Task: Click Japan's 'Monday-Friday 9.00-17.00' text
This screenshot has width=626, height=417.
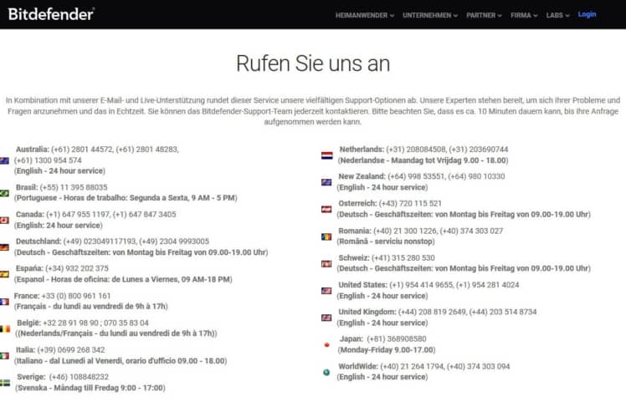Action: (387, 350)
